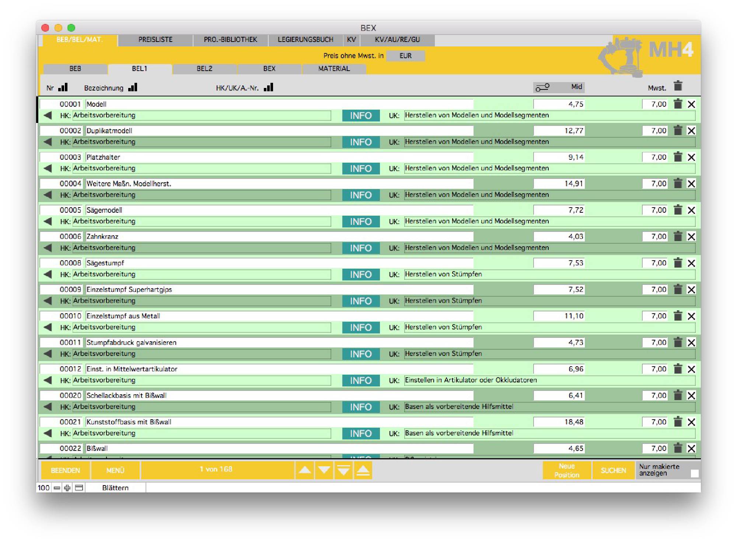
Task: Go to next record down arrow
Action: 324,470
